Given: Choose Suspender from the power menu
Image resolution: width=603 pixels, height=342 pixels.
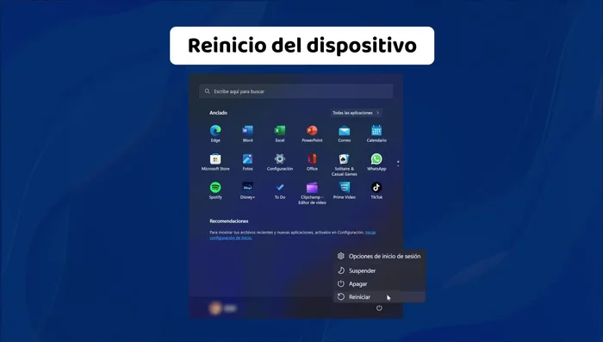Looking at the screenshot, I should click(x=379, y=270).
